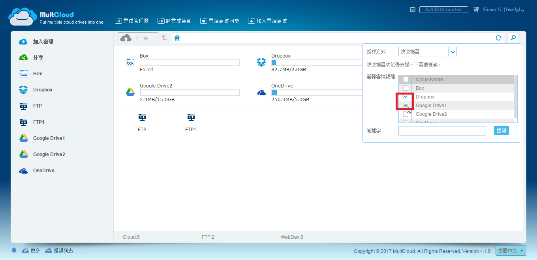Viewport: 537px width, 260px height.
Task: Click the WebDav:0 status text
Action: pyautogui.click(x=292, y=237)
